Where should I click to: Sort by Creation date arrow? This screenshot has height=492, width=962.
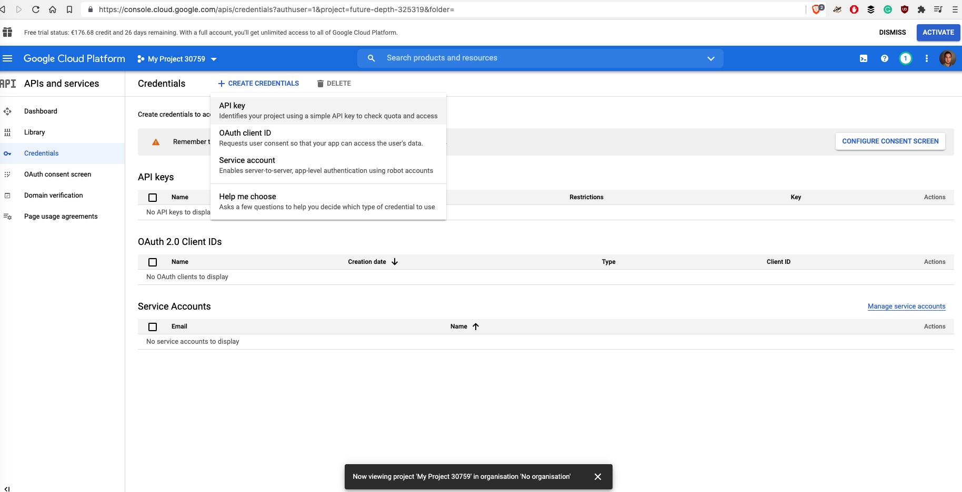(395, 262)
